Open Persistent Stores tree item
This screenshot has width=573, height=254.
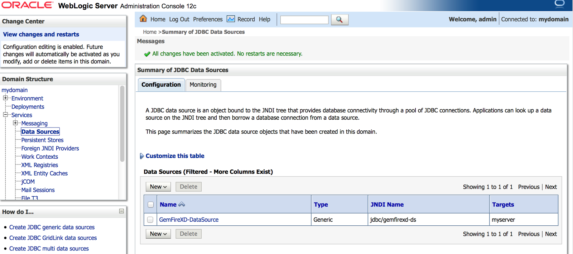pyautogui.click(x=42, y=140)
